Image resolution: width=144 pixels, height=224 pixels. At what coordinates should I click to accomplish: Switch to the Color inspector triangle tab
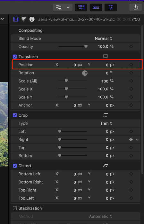coord(24,19)
